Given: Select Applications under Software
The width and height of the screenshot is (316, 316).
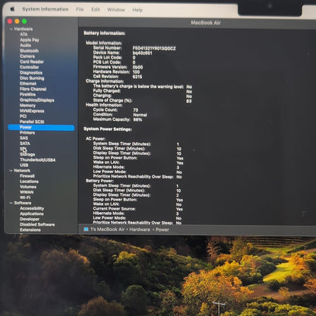Looking at the screenshot, I should click(x=32, y=213).
